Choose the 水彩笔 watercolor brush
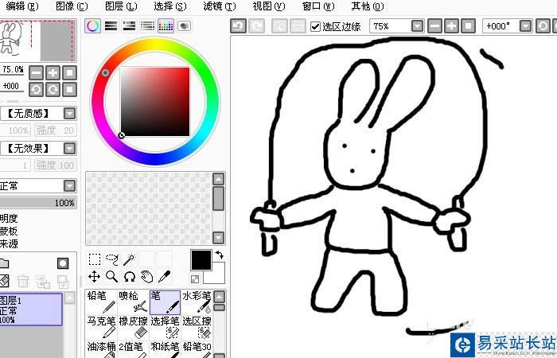The width and height of the screenshot is (557, 358). [197, 302]
